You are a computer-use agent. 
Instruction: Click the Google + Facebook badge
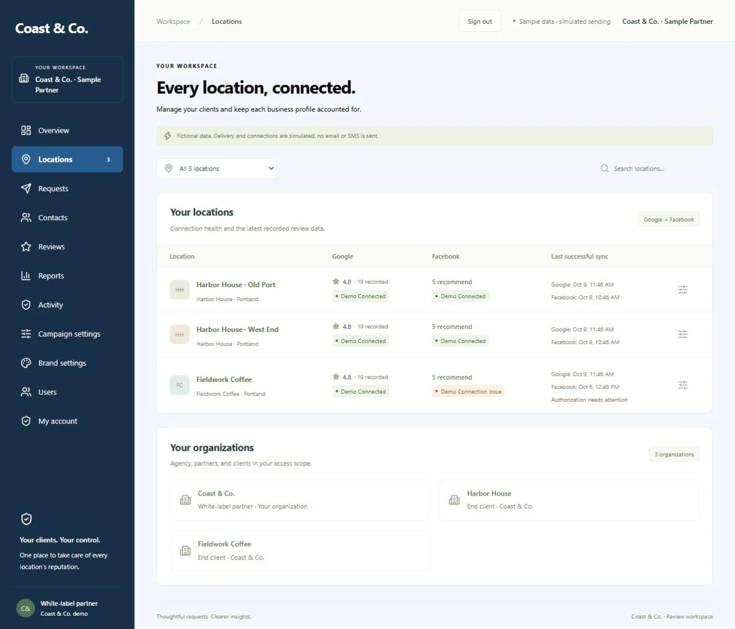[x=669, y=220]
